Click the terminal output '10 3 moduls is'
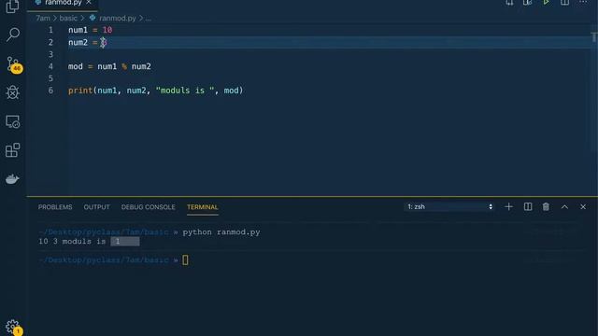598x336 pixels. 72,242
